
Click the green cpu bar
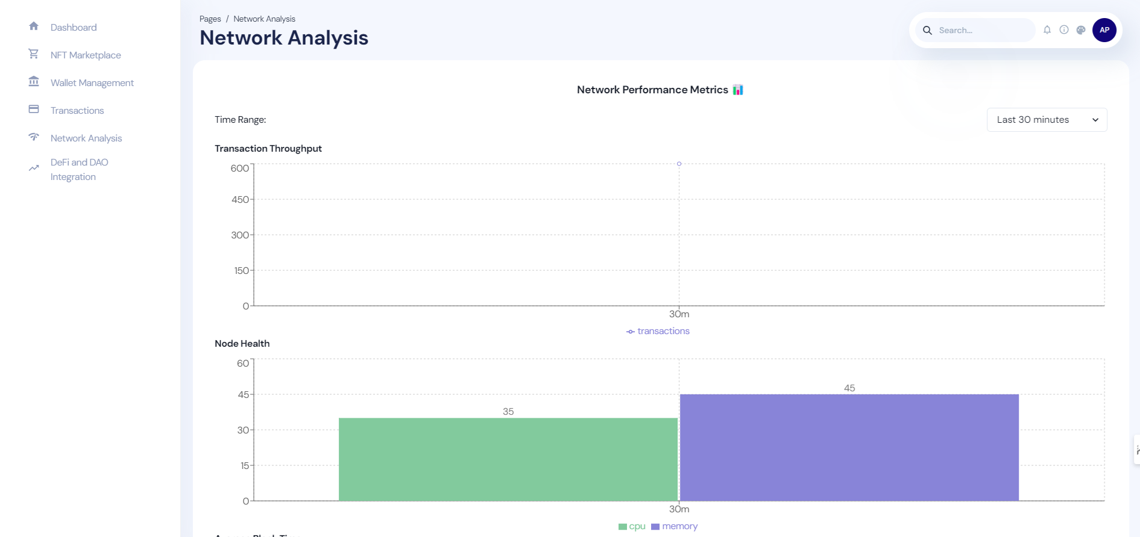pyautogui.click(x=508, y=459)
